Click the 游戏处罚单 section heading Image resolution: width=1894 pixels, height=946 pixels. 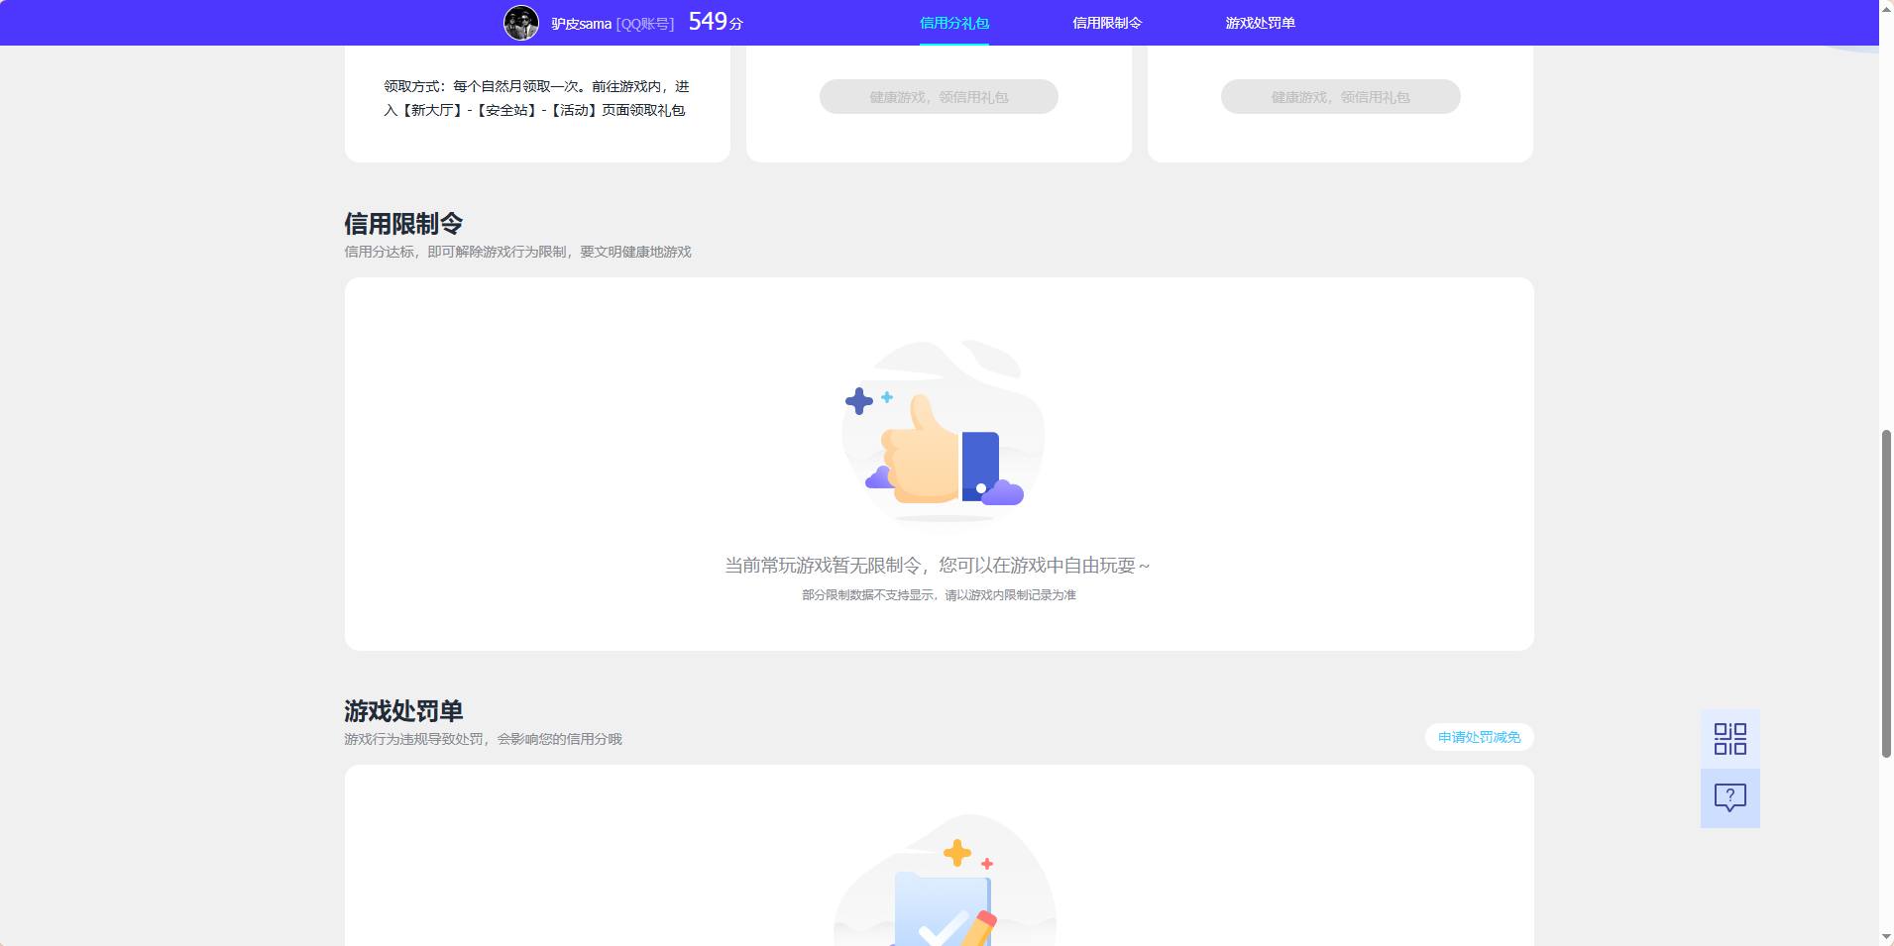point(403,711)
